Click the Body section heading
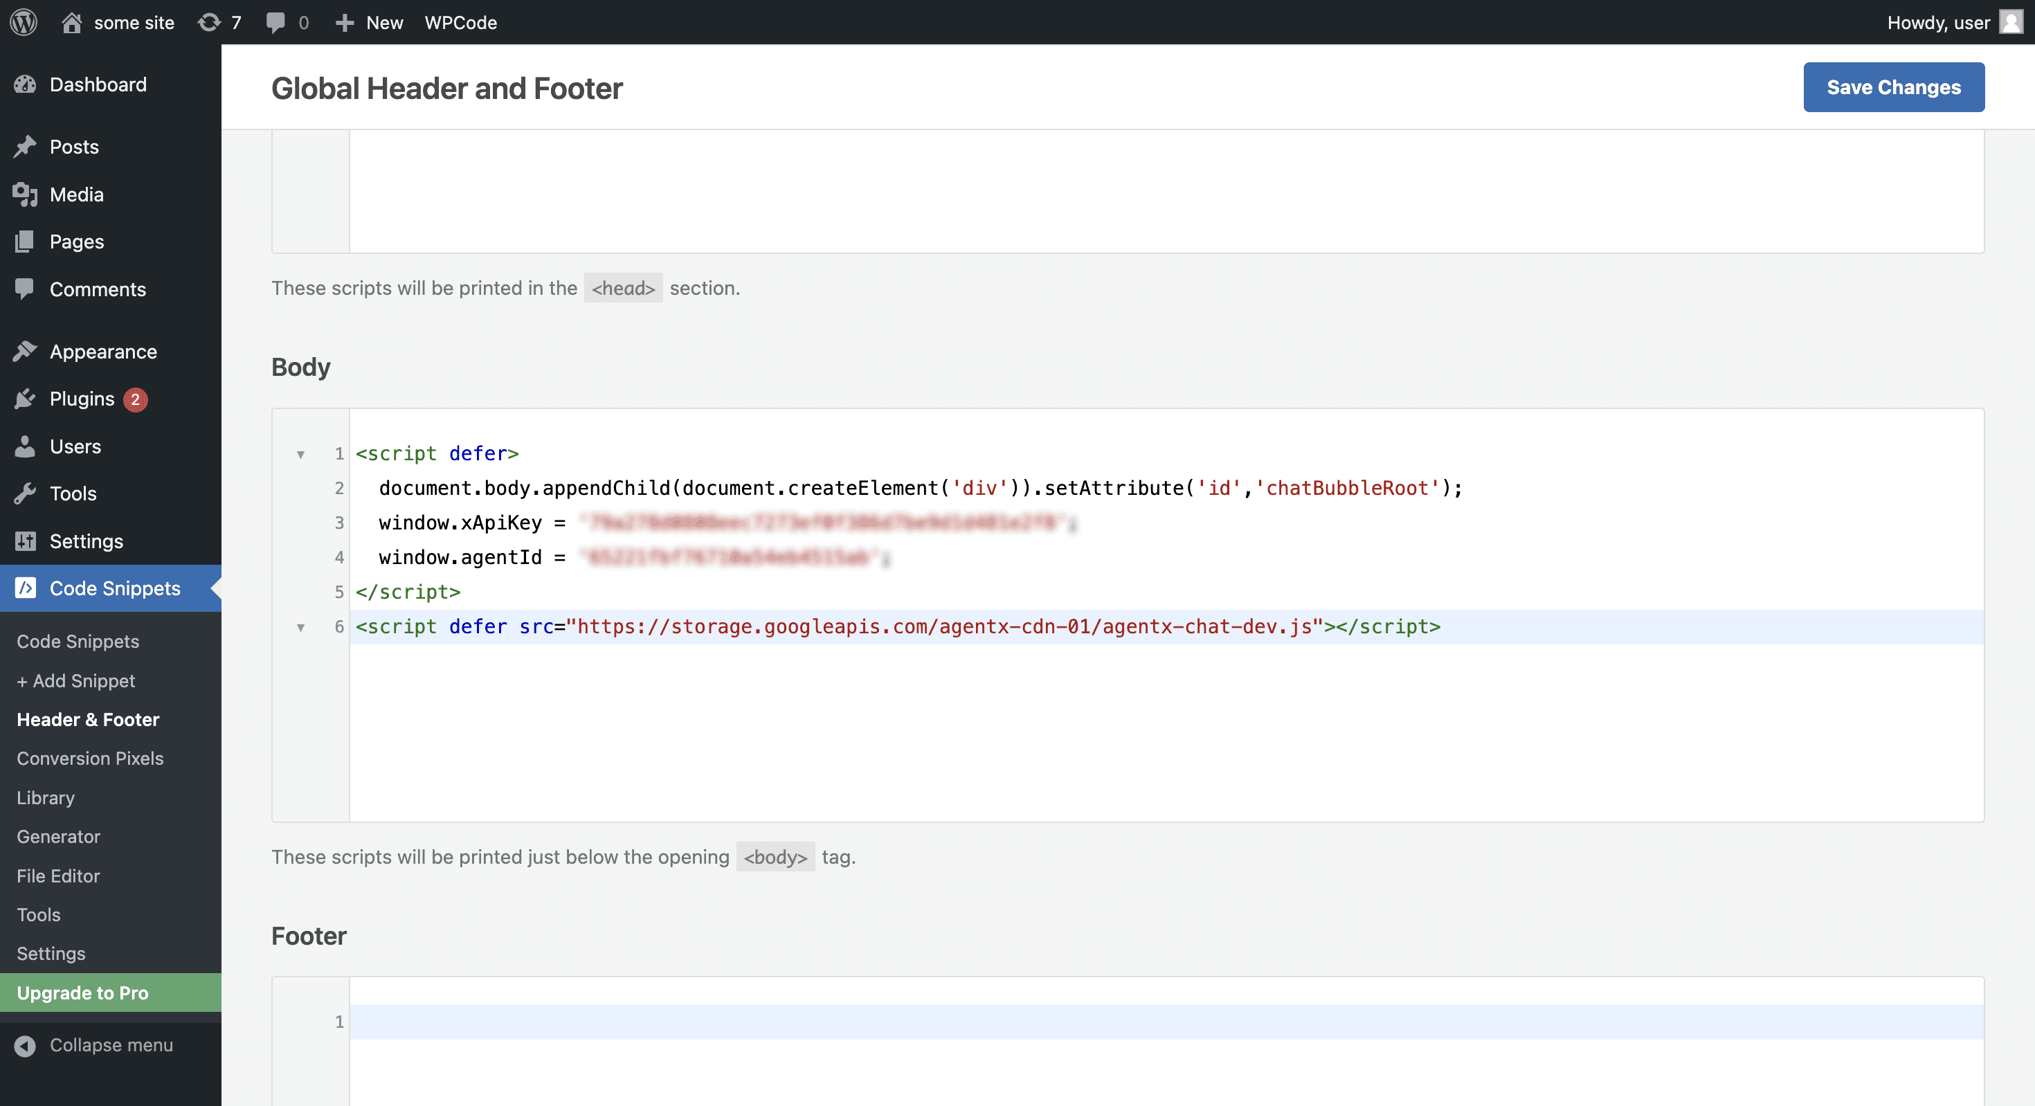 coord(301,368)
